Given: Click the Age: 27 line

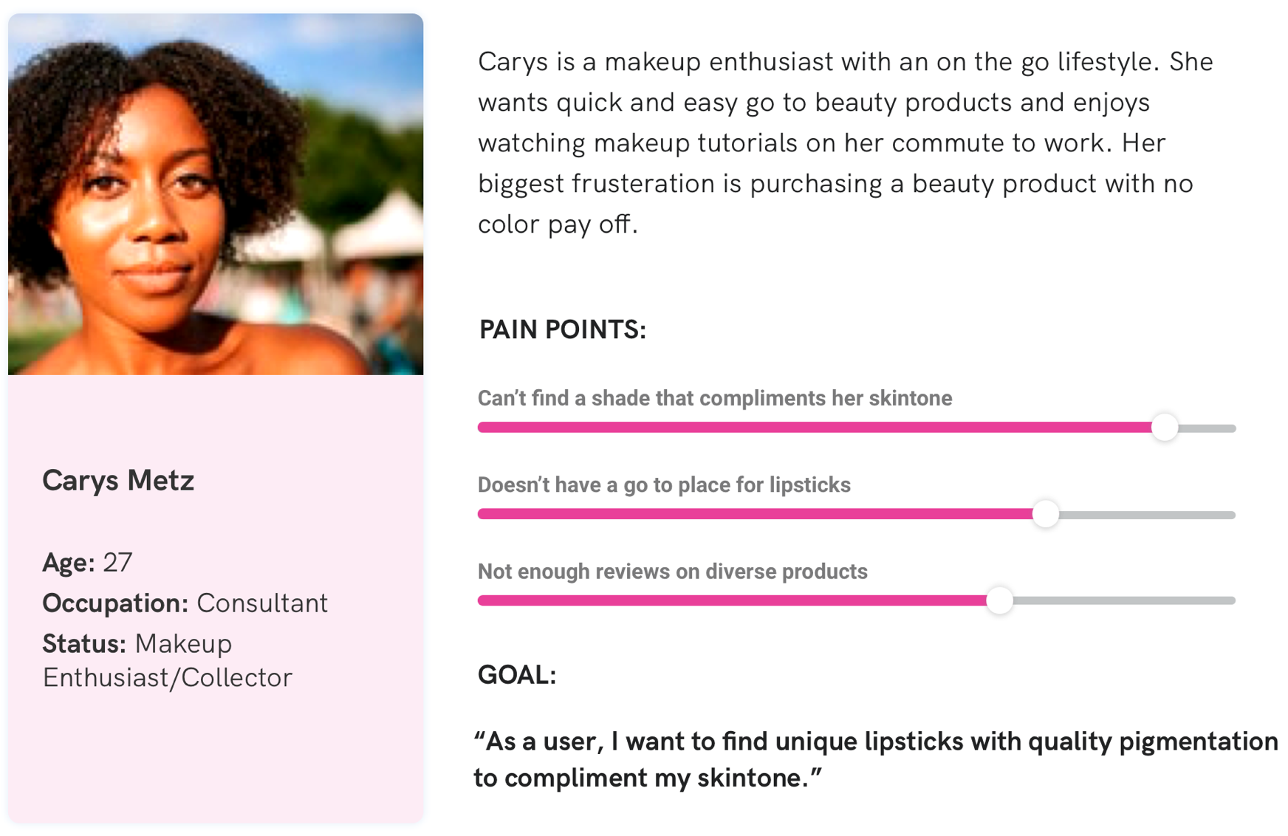Looking at the screenshot, I should [x=87, y=562].
